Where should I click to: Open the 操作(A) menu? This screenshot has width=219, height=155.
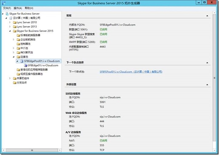pyautogui.click(x=18, y=8)
